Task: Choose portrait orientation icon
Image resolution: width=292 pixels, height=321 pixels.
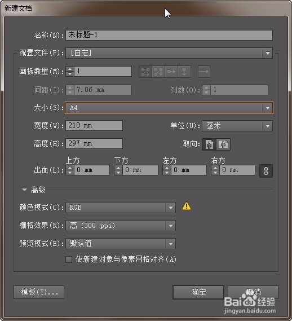Action: [x=209, y=144]
